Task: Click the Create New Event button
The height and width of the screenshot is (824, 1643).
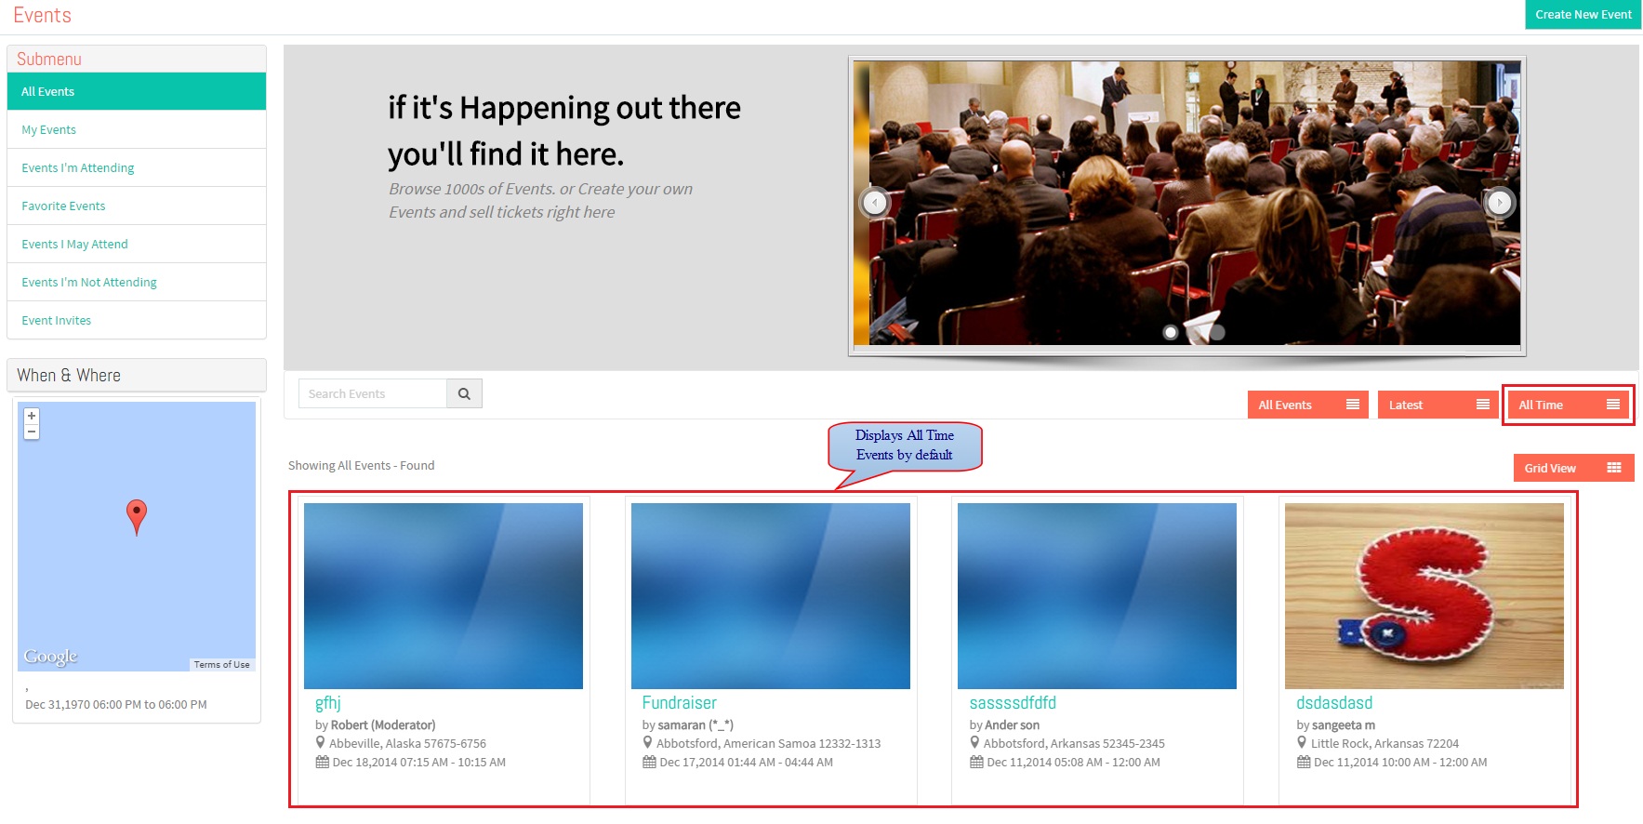Action: pos(1583,14)
